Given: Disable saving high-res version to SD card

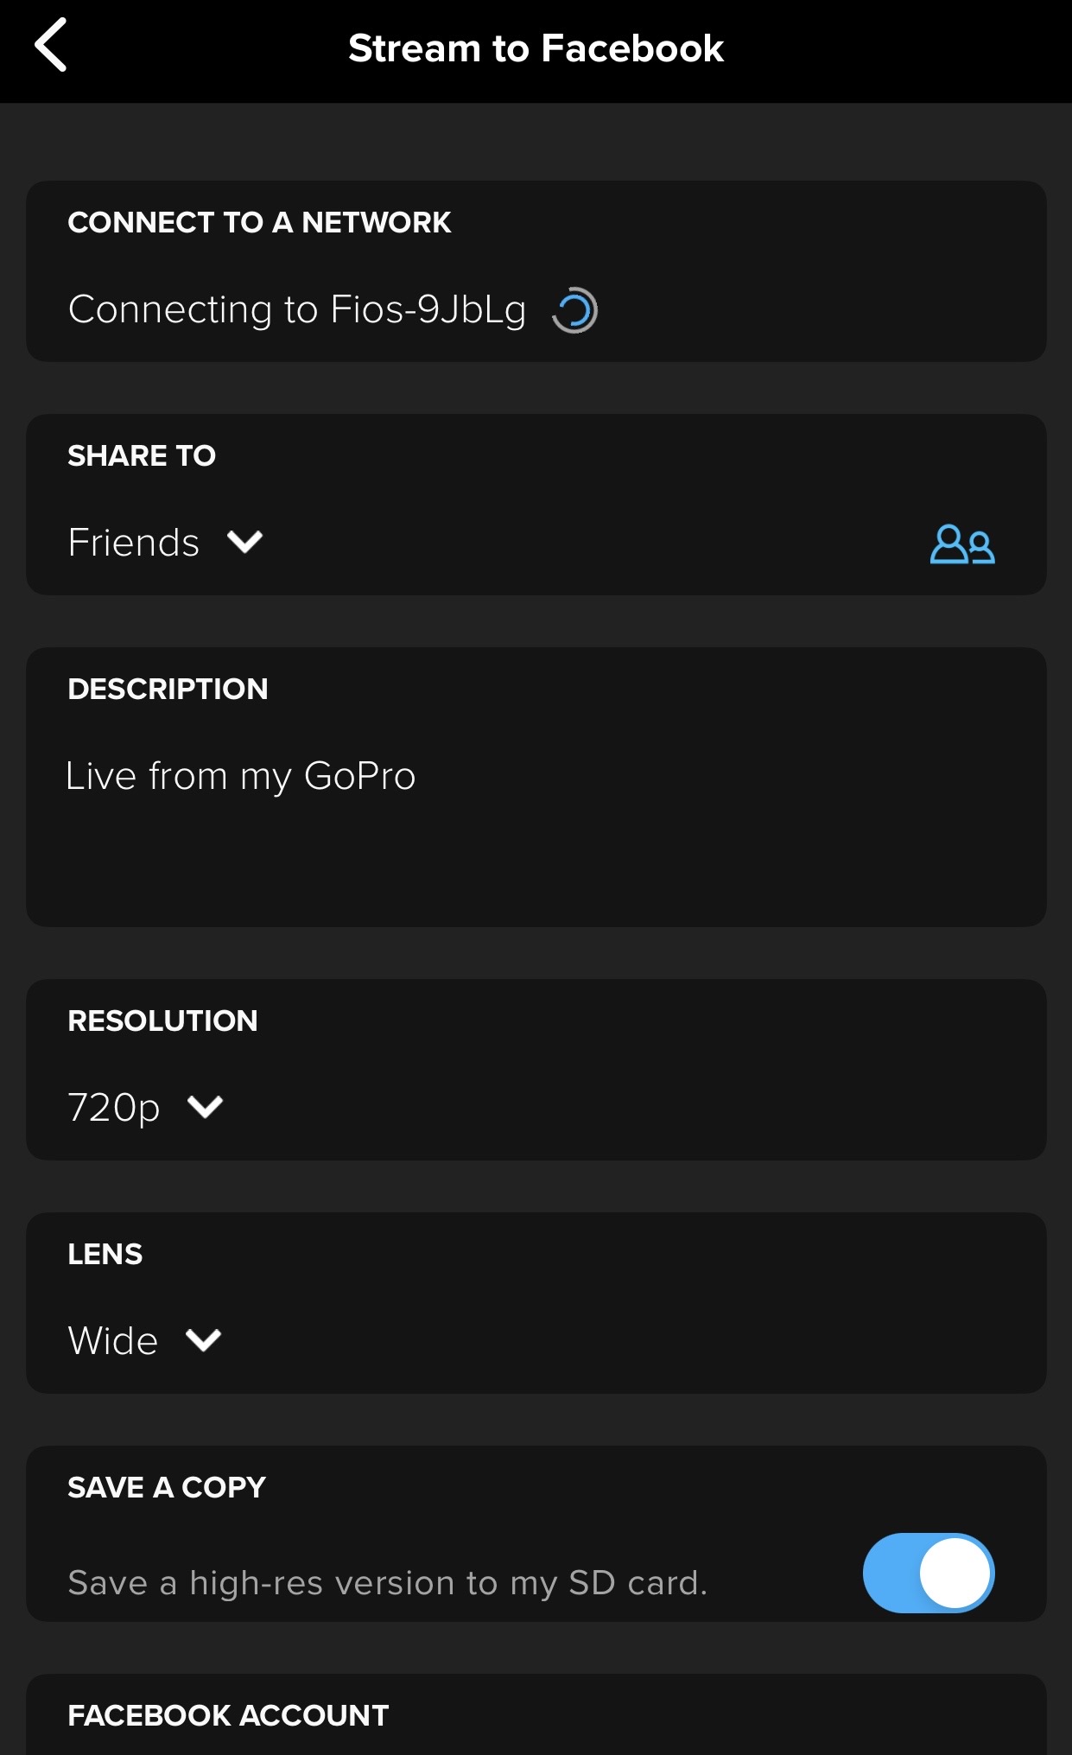Looking at the screenshot, I should tap(928, 1573).
